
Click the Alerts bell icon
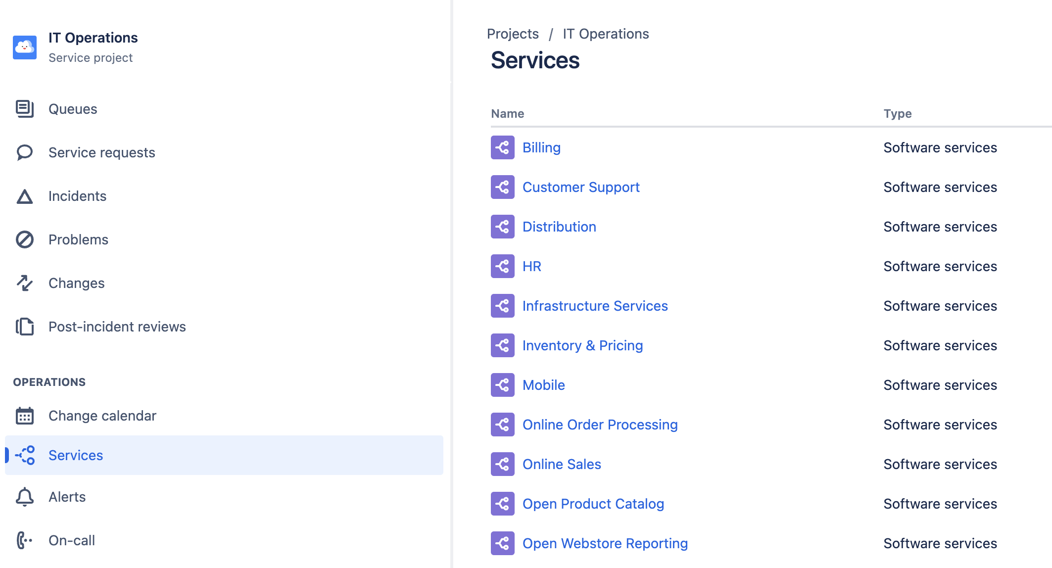(25, 497)
